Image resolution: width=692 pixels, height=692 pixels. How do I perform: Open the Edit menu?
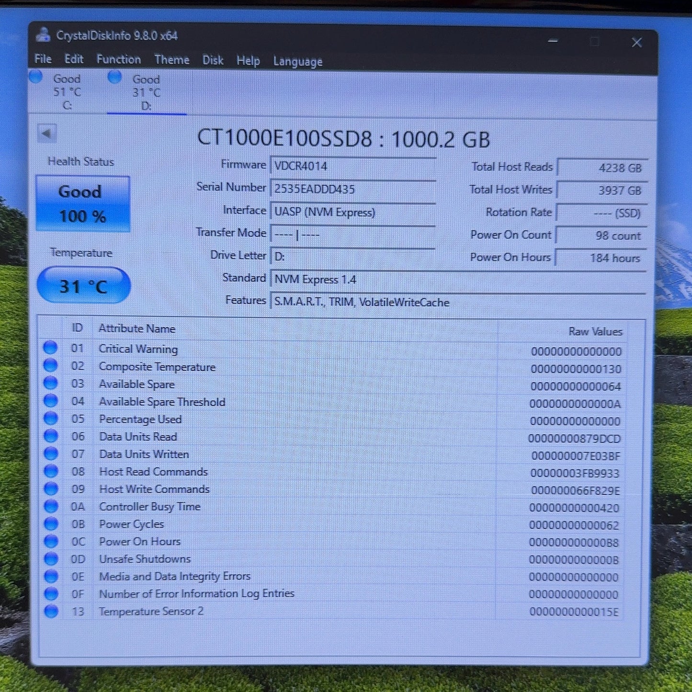pyautogui.click(x=74, y=59)
